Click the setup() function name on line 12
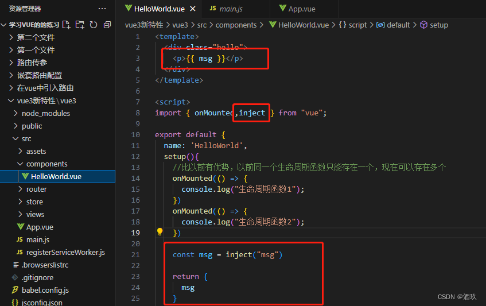 tap(175, 156)
